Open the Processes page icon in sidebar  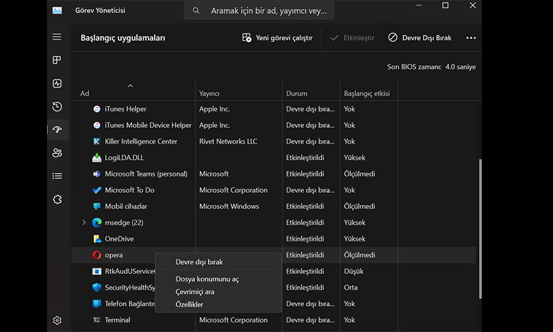coord(57,60)
